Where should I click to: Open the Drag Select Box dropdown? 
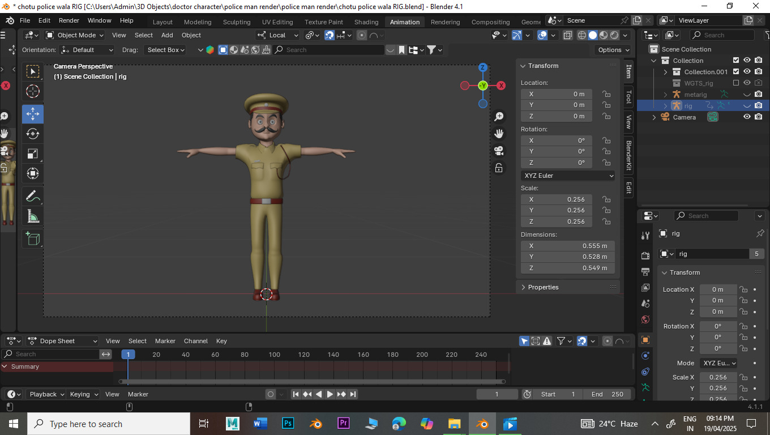(x=164, y=50)
